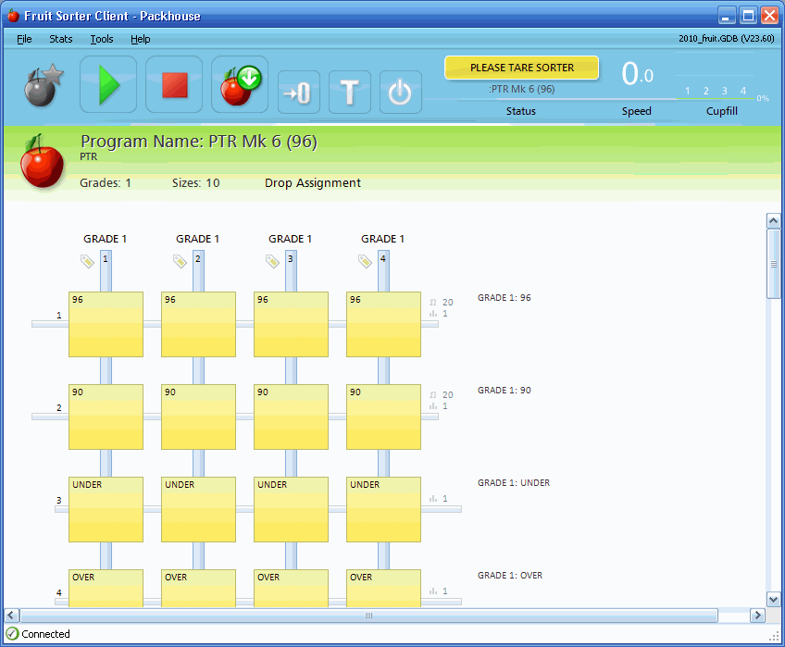
Task: Click the Program Name: PTR Mk 6 (96) heading
Action: (199, 142)
